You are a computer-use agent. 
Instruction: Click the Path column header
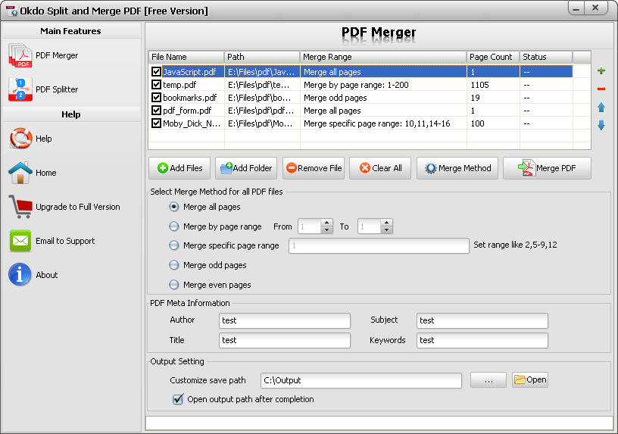coord(262,57)
